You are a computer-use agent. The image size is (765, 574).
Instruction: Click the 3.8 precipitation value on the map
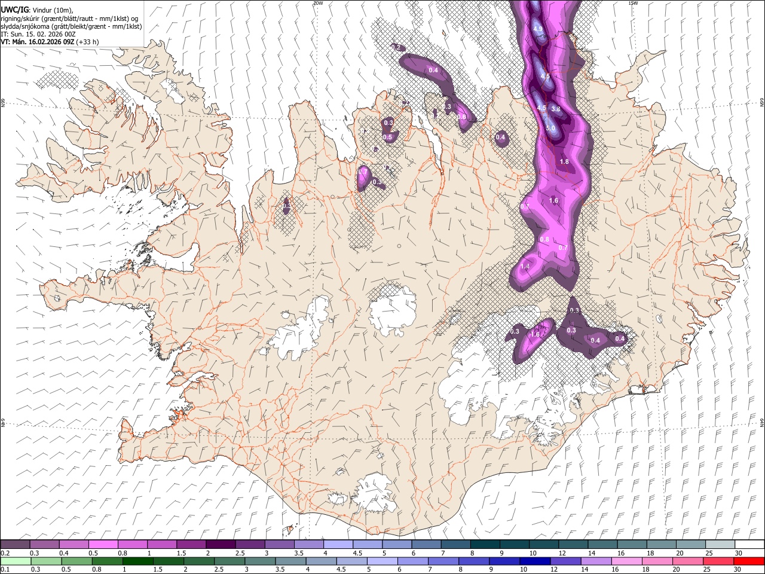[x=556, y=109]
